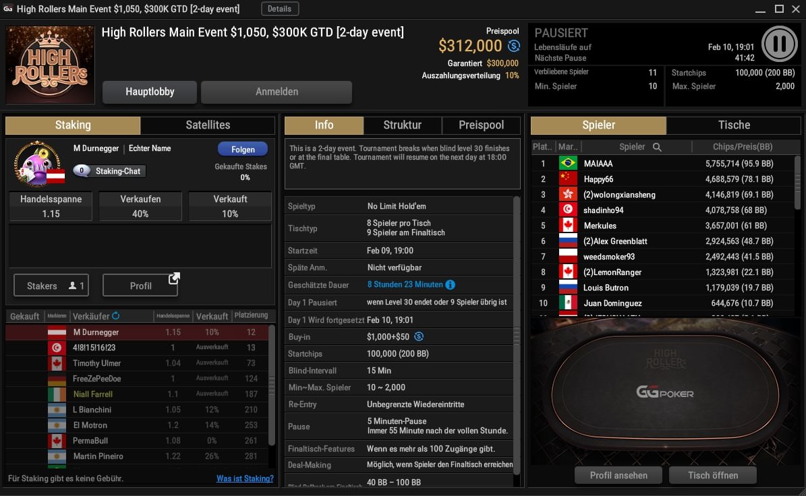Sort players by Chips/Preis(BB) column
The height and width of the screenshot is (496, 806).
pyautogui.click(x=742, y=147)
